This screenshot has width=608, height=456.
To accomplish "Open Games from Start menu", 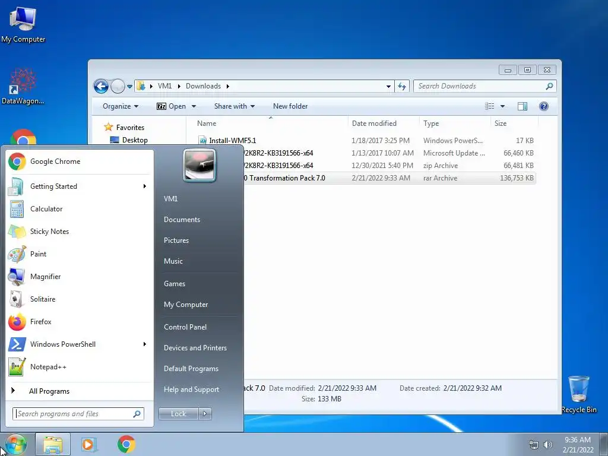I will [175, 284].
